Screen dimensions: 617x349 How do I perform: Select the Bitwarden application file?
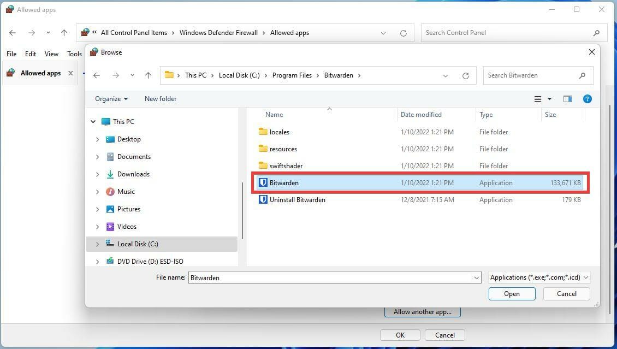[x=420, y=183]
